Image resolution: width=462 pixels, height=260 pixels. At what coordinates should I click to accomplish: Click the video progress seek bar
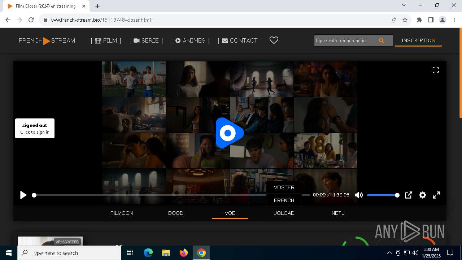pyautogui.click(x=172, y=195)
